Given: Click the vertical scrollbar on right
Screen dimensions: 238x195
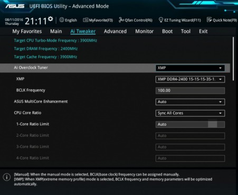Looking at the screenshot, I should (233, 59).
